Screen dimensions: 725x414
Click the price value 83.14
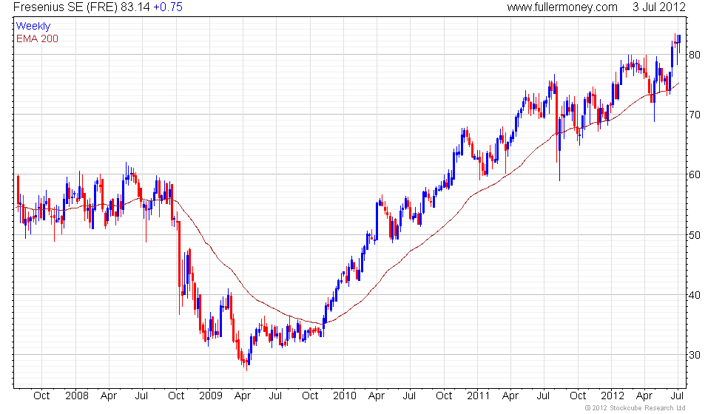click(x=135, y=7)
